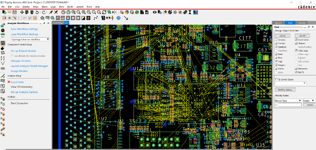Click the Dehighlight icon with red slash
The image size is (316, 150).
(180, 12)
